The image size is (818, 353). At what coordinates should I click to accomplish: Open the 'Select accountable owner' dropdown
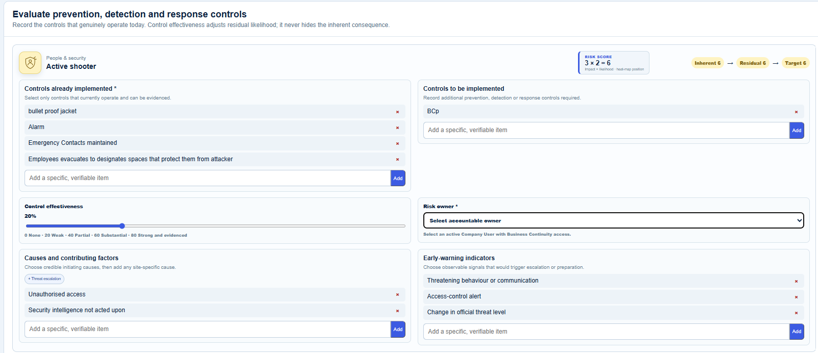(614, 220)
